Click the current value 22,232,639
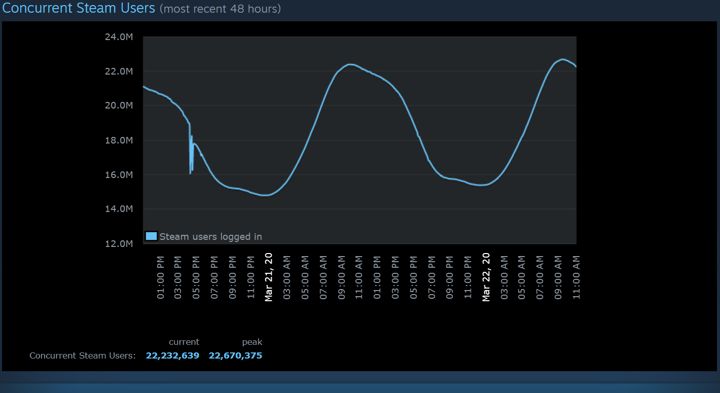 (x=172, y=355)
